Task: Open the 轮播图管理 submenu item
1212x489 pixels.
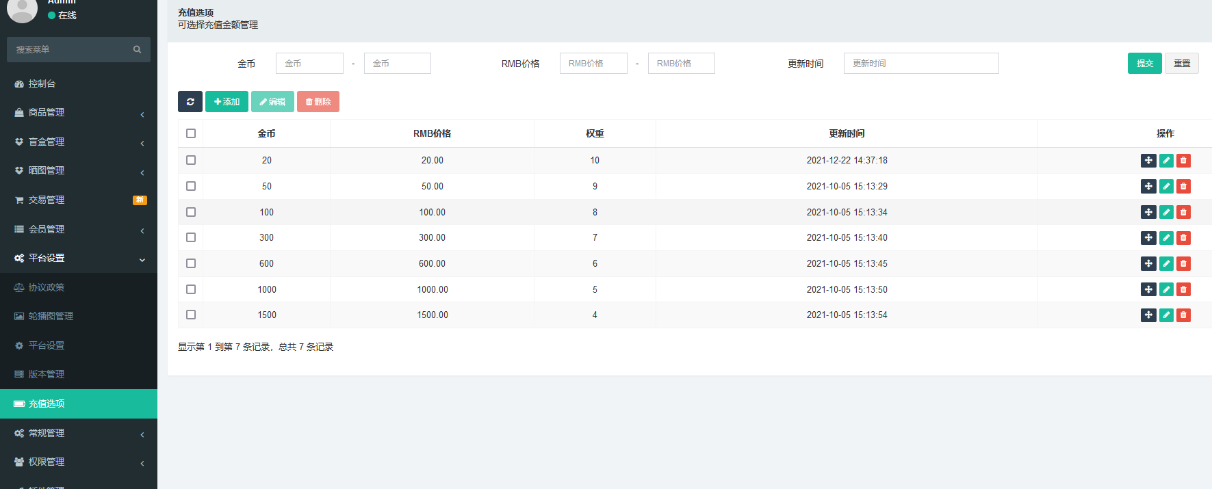Action: [x=79, y=316]
